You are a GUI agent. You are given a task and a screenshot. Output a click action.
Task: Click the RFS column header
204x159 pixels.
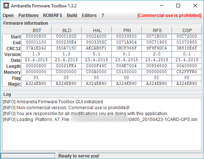click(x=157, y=30)
